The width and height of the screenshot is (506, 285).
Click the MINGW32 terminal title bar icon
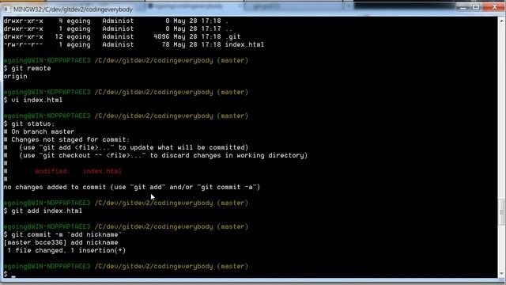[7, 9]
